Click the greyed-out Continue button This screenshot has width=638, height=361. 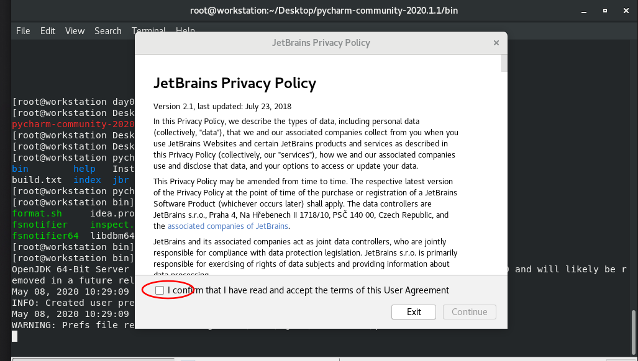tap(469, 312)
